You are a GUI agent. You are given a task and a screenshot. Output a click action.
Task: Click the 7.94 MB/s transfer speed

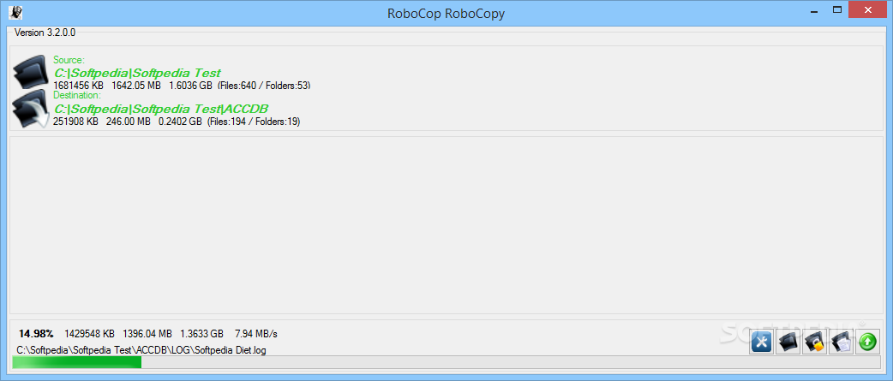coord(255,333)
